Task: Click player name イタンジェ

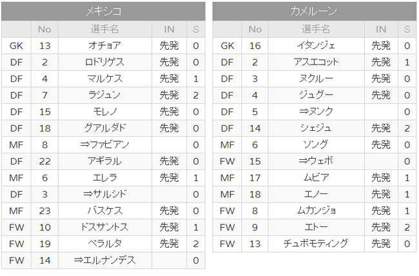Action: (316, 46)
